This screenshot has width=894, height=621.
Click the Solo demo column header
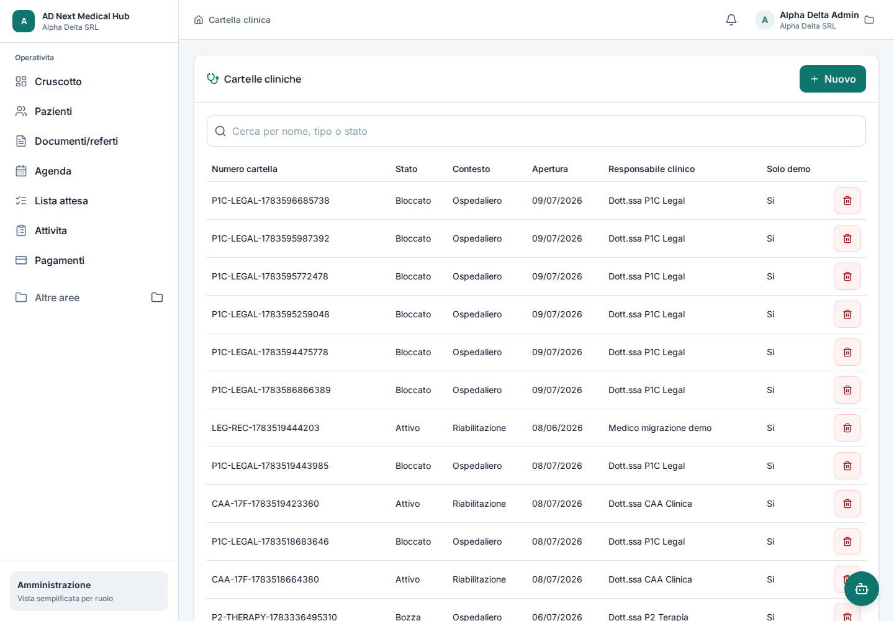pos(788,169)
